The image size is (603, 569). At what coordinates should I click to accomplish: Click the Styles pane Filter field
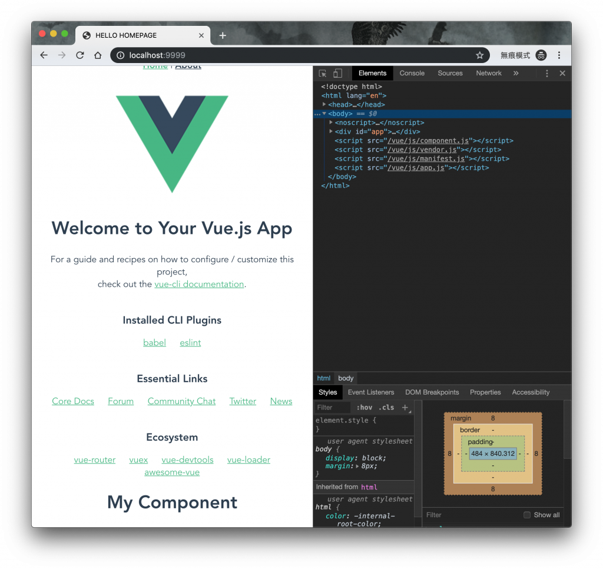pos(333,408)
